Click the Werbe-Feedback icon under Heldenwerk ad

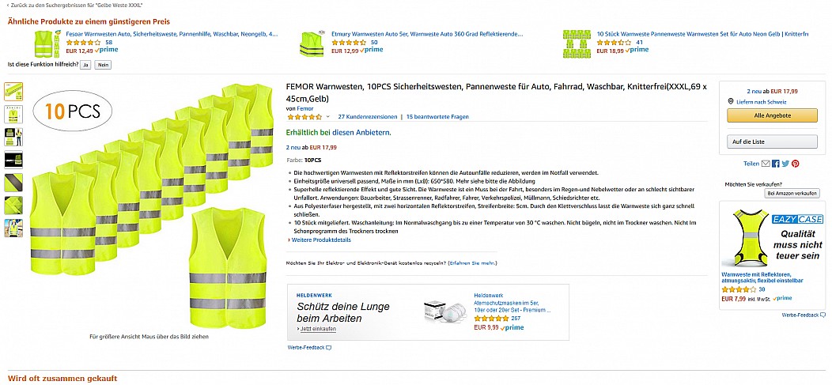(x=328, y=348)
